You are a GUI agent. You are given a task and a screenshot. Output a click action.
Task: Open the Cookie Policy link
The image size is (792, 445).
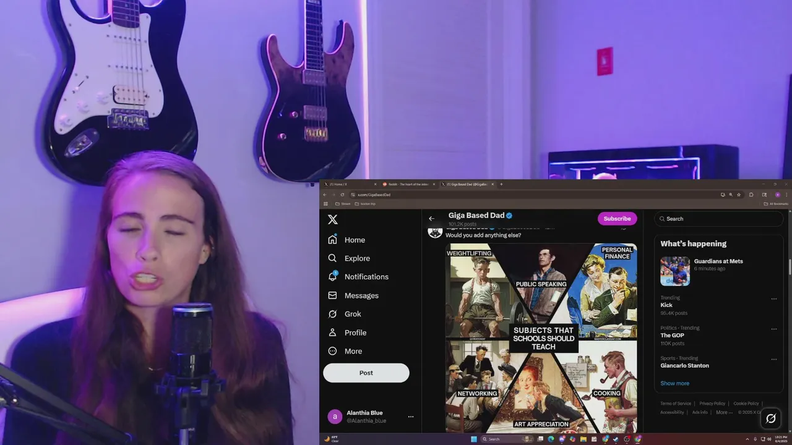746,404
